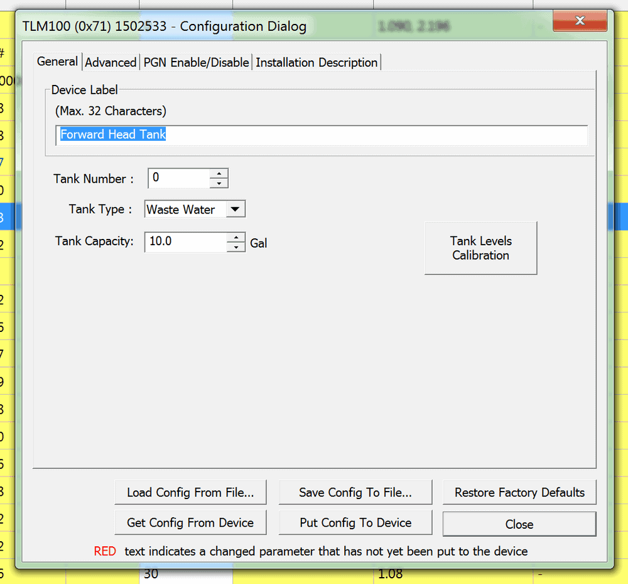628x584 pixels.
Task: Click the red X on the dialog title bar
Action: [579, 20]
